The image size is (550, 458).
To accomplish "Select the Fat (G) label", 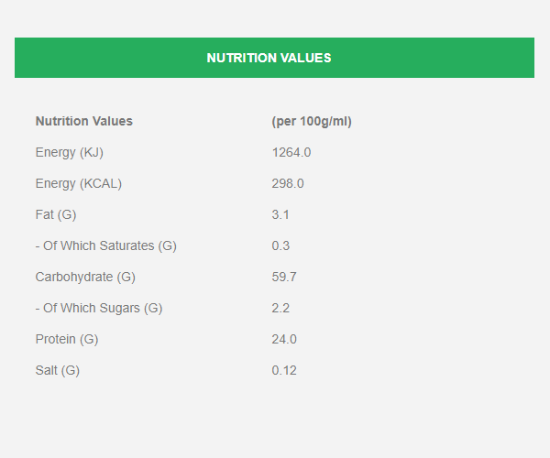I will (56, 215).
